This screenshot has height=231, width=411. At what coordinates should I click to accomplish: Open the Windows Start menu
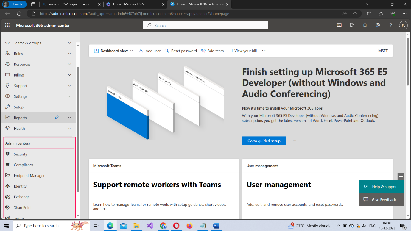pyautogui.click(x=6, y=226)
